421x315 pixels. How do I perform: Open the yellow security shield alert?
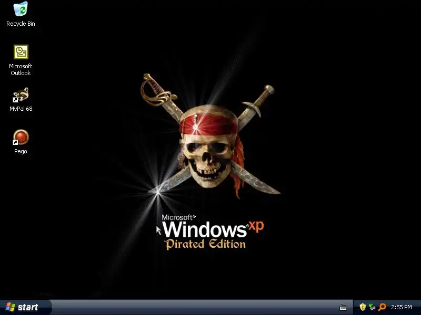(363, 307)
